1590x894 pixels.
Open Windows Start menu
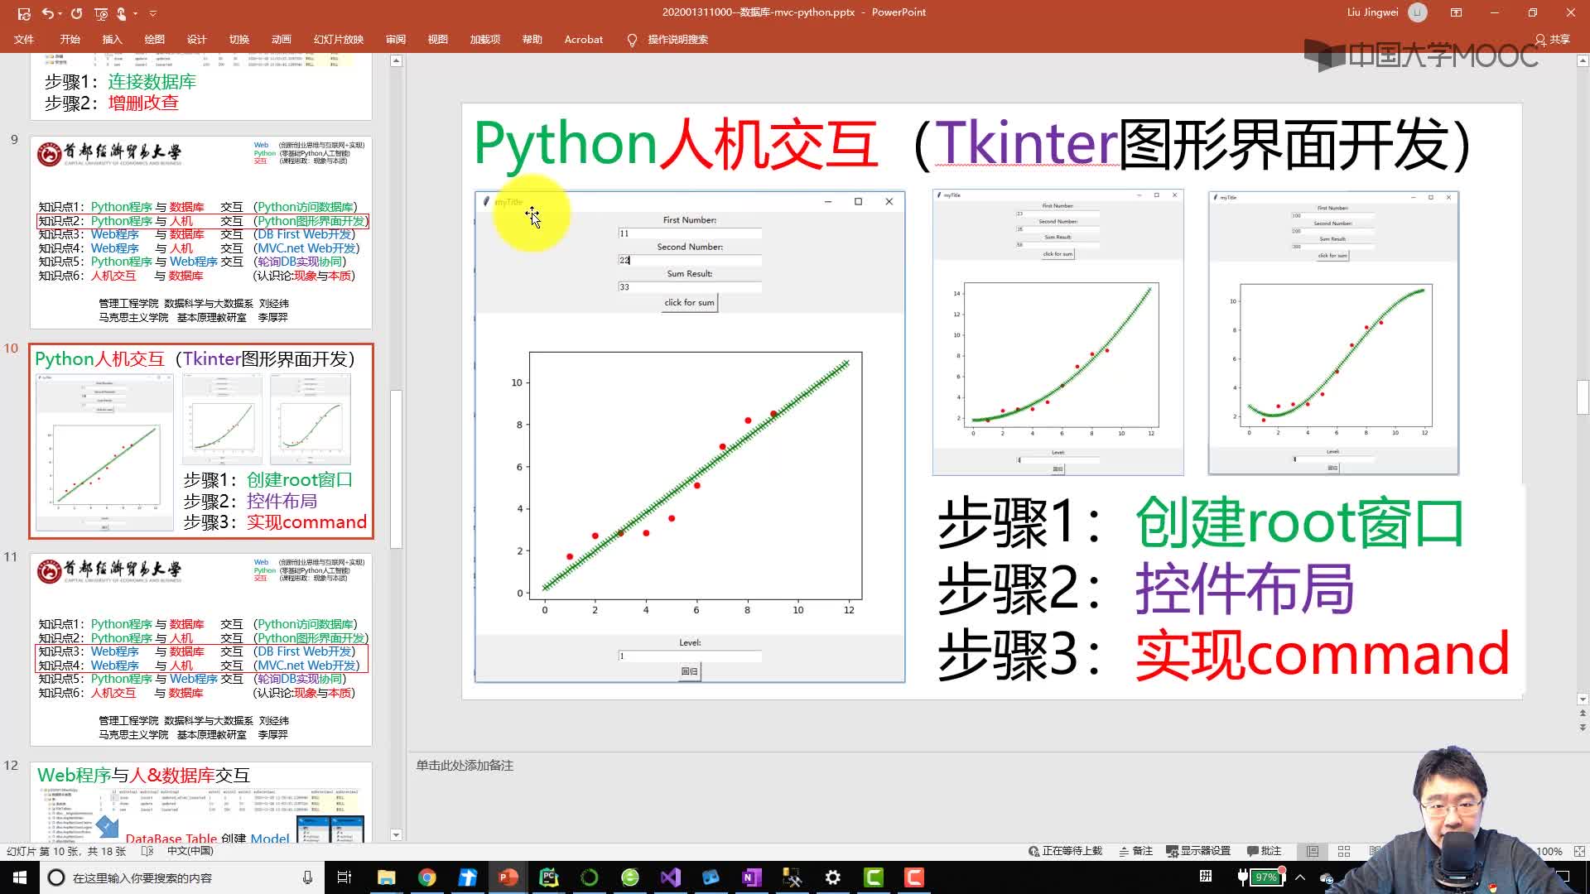[x=20, y=877]
